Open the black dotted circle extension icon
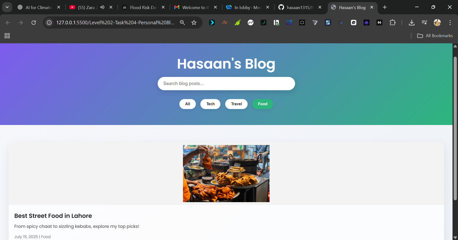Screen dimensions: 458x240 coord(302,22)
